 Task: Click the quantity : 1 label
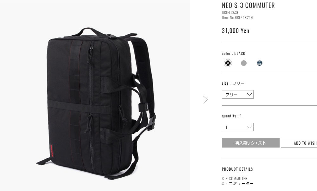pos(232,116)
